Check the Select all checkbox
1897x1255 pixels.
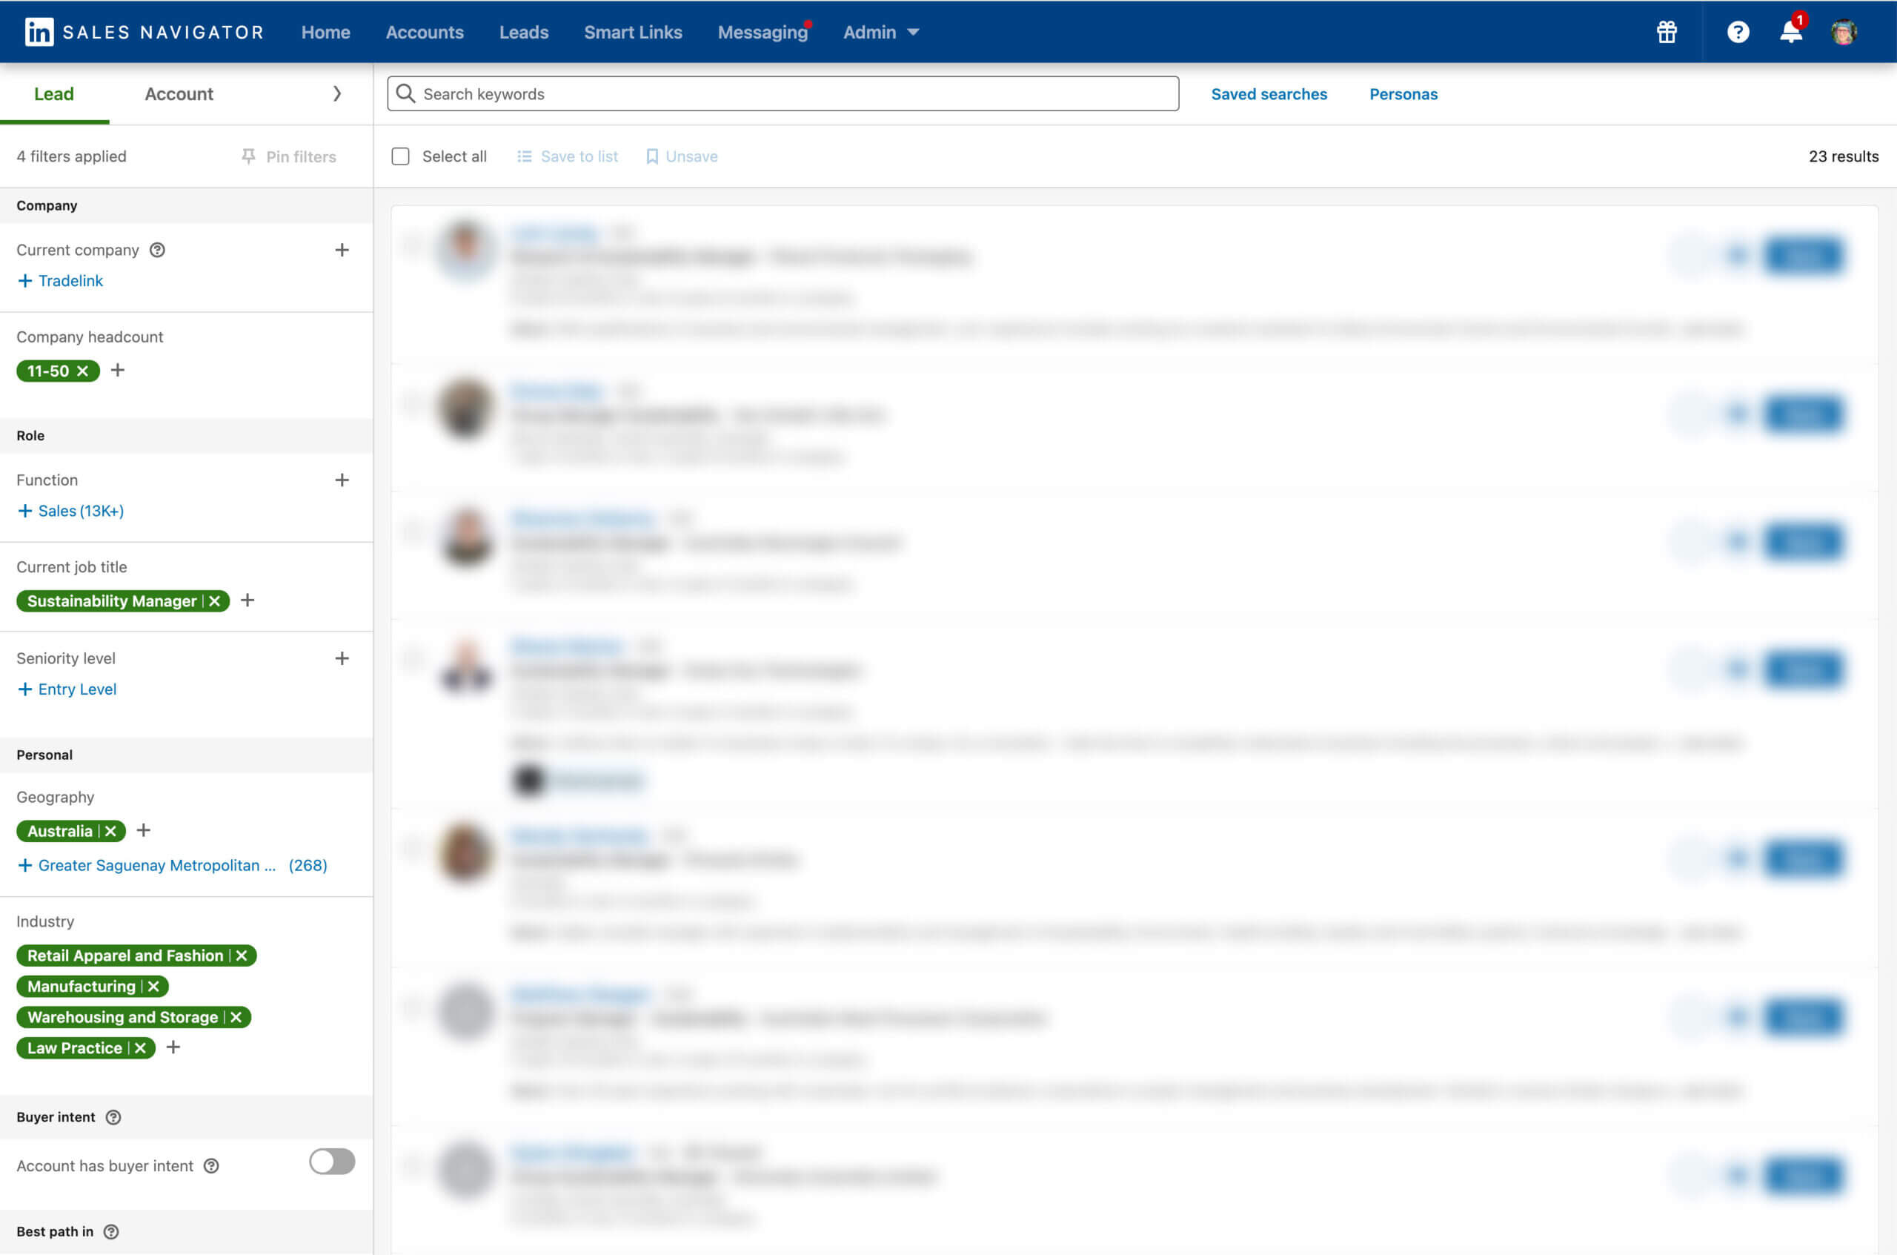[400, 156]
